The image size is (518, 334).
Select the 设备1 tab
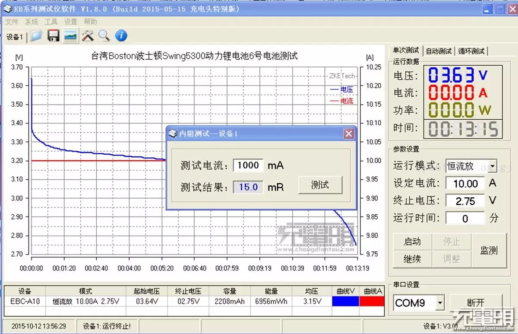[x=15, y=37]
